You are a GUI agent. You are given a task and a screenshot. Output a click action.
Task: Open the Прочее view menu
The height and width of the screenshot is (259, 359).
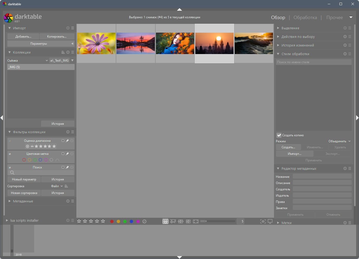tap(334, 17)
